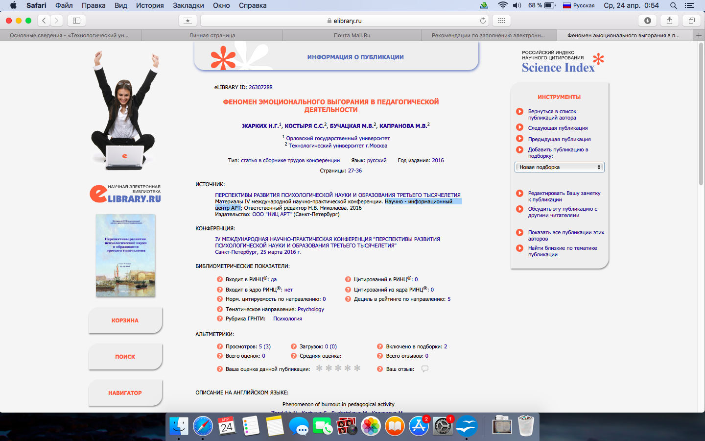
Task: Open Finder from the Dock
Action: pos(179,426)
